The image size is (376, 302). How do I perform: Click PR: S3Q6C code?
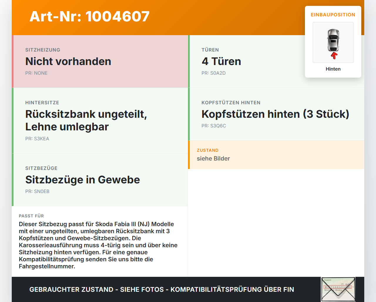tap(214, 126)
